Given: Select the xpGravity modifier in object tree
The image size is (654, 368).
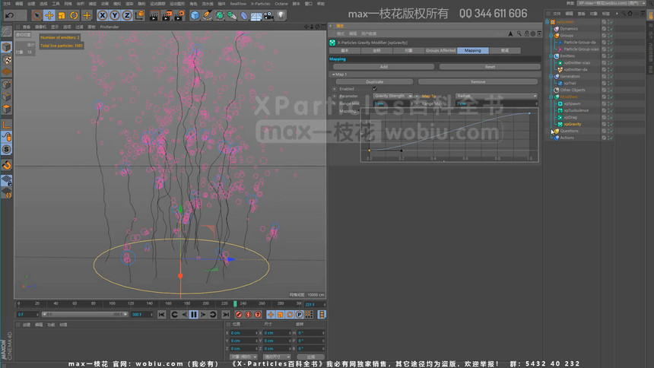Looking at the screenshot, I should pyautogui.click(x=572, y=124).
